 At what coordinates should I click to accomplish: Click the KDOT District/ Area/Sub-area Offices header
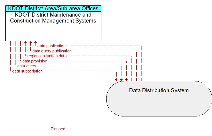(53, 8)
